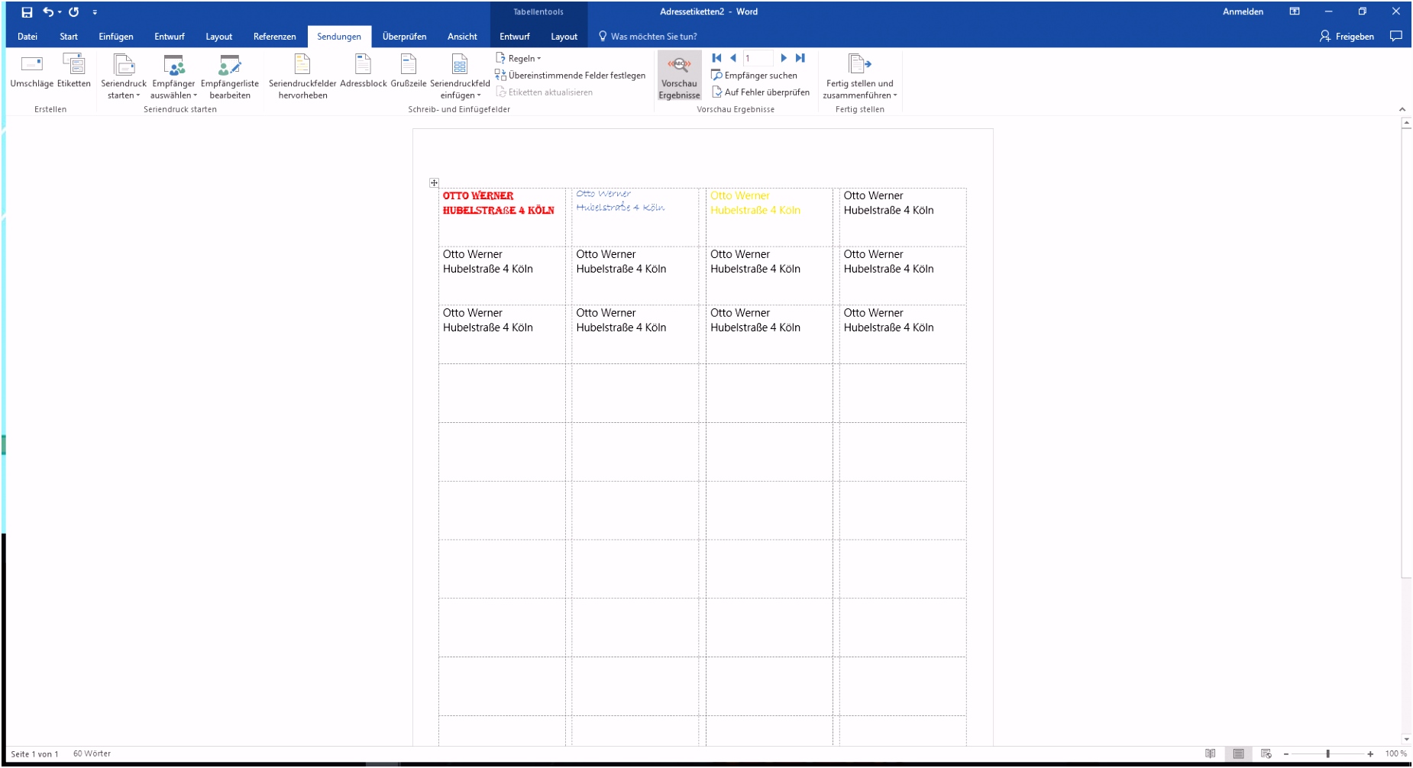This screenshot has width=1413, height=768.
Task: Go to the first record
Action: pos(716,58)
